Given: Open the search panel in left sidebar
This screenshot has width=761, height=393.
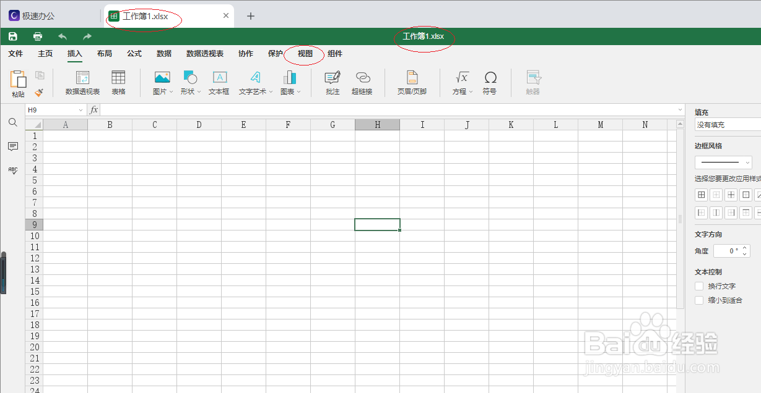Looking at the screenshot, I should click(12, 122).
